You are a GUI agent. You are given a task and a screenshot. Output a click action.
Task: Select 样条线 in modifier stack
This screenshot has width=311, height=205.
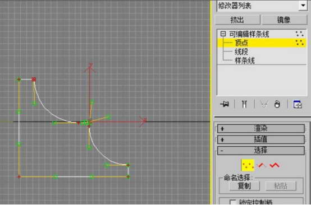pos(245,60)
